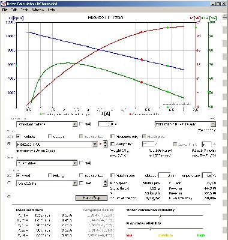The width and height of the screenshot is (228, 240).
Task: Click the 'P [W]' axis label
Action: pos(195,18)
